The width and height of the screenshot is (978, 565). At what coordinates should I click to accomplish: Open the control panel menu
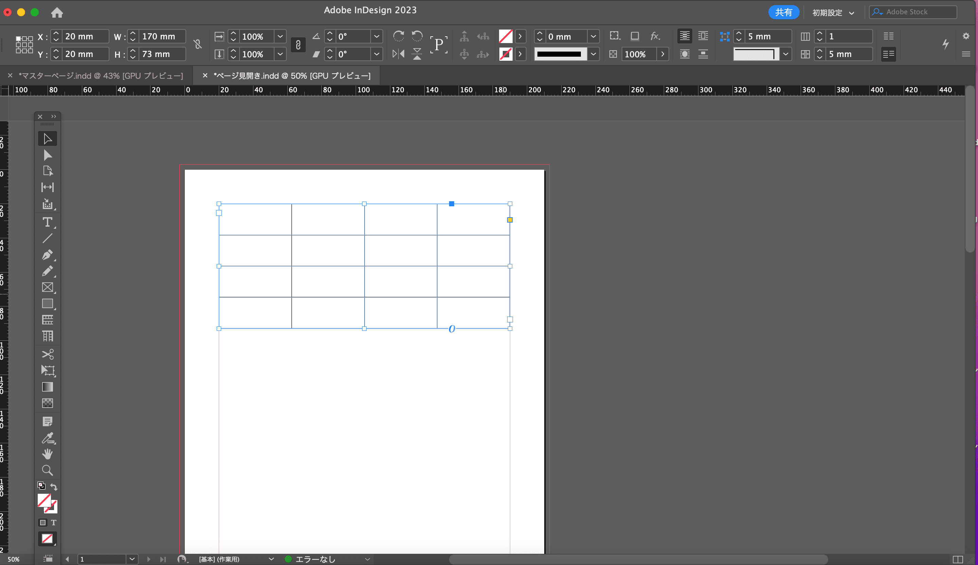coord(966,54)
